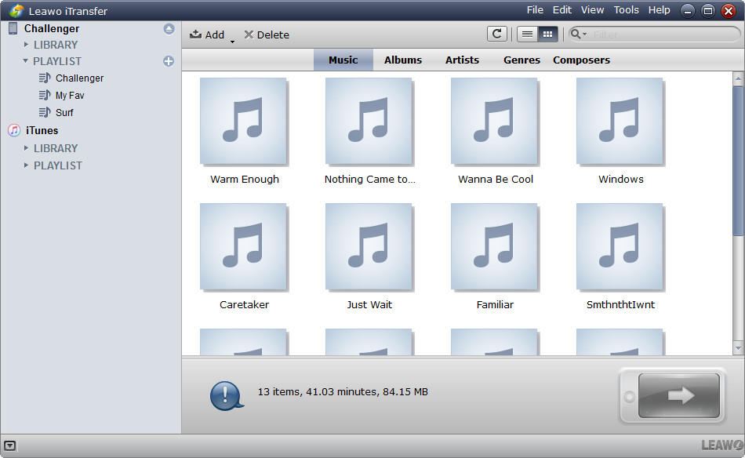Open the Add dropdown arrow
This screenshot has width=745, height=458.
[232, 41]
